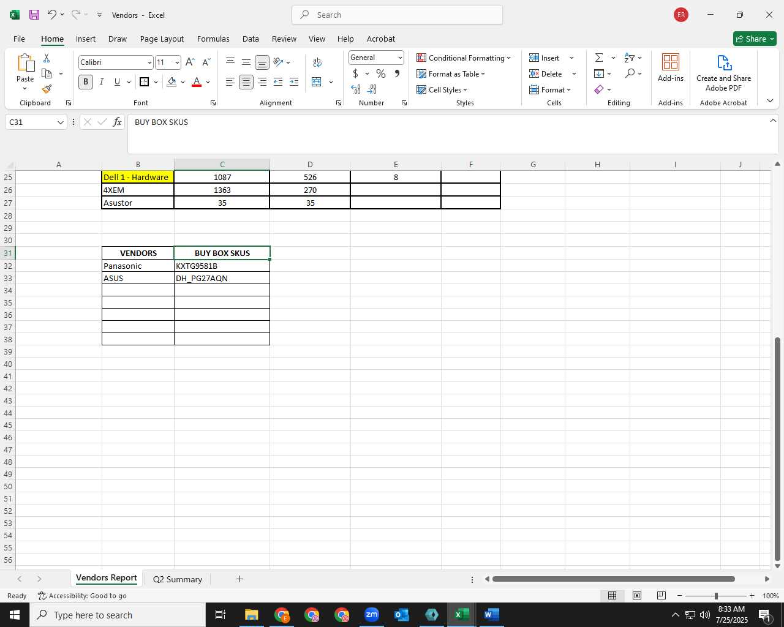784x627 pixels.
Task: Switch to Page Layout view button
Action: (x=637, y=596)
